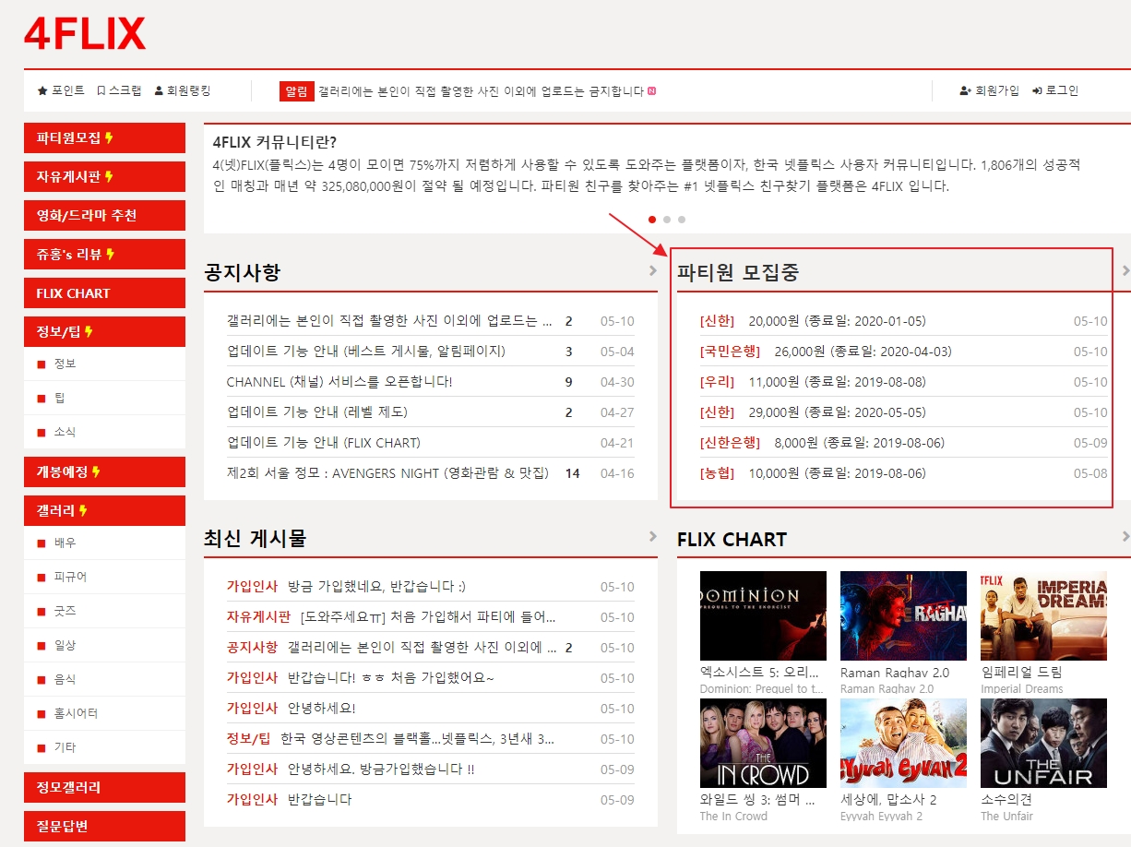The width and height of the screenshot is (1131, 847).
Task: Open Eyyvah Eyyvah 2 poster thumbnail
Action: tap(903, 743)
